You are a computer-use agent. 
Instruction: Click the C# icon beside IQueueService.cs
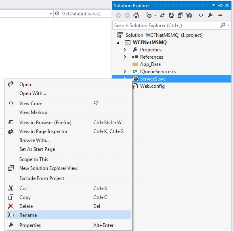[x=135, y=72]
